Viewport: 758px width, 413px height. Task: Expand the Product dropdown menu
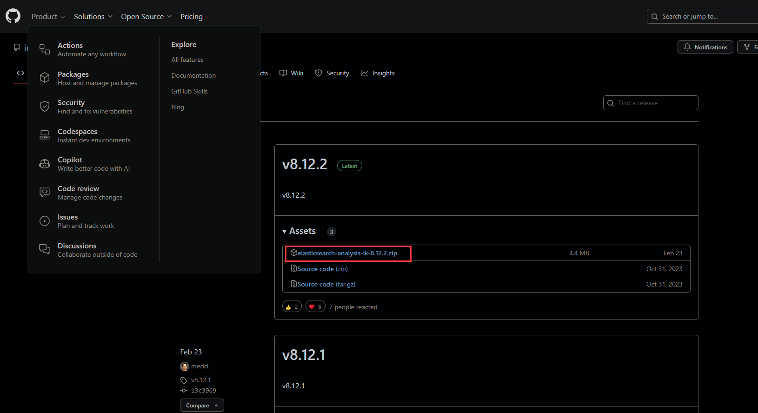coord(48,17)
